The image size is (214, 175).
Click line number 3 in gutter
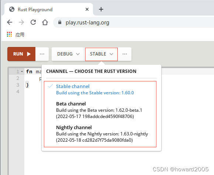[18, 85]
